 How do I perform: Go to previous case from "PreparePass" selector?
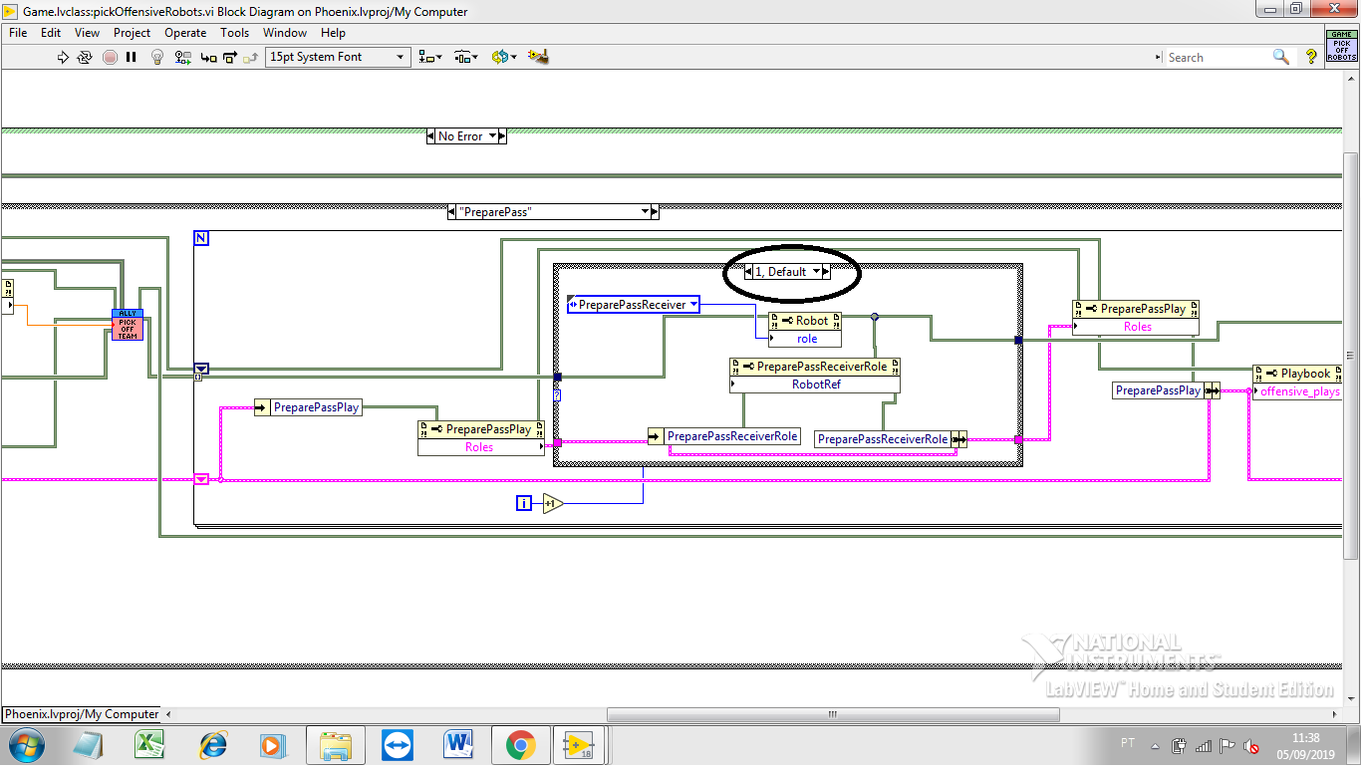(x=452, y=212)
